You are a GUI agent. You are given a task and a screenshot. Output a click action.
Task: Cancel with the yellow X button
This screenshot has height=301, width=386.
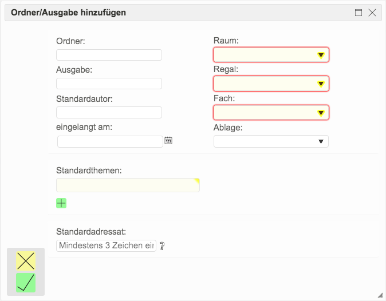pos(26,261)
